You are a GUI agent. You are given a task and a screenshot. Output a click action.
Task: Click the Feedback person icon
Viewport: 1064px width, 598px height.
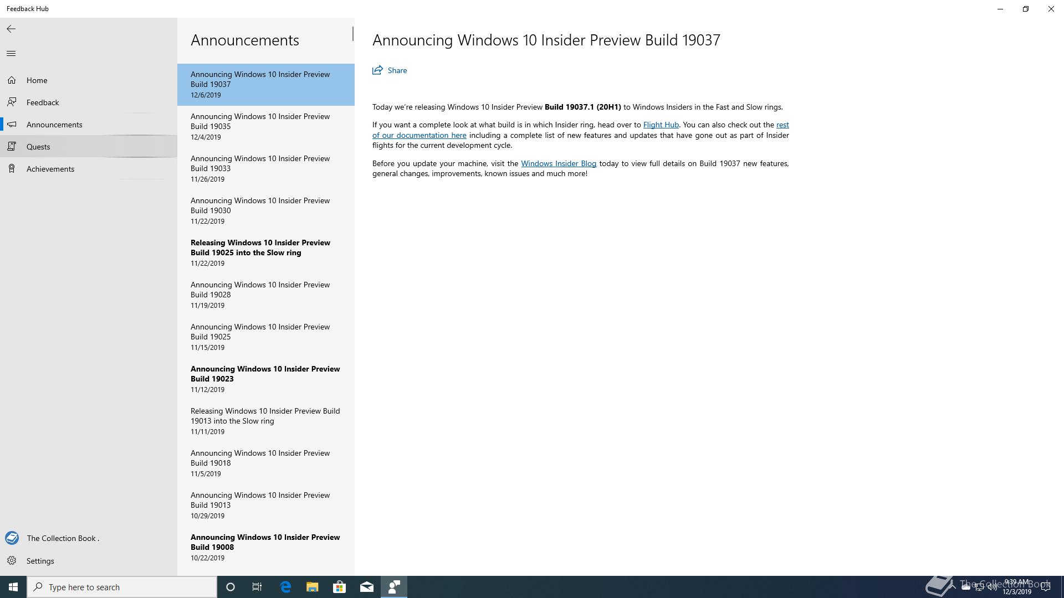[12, 102]
